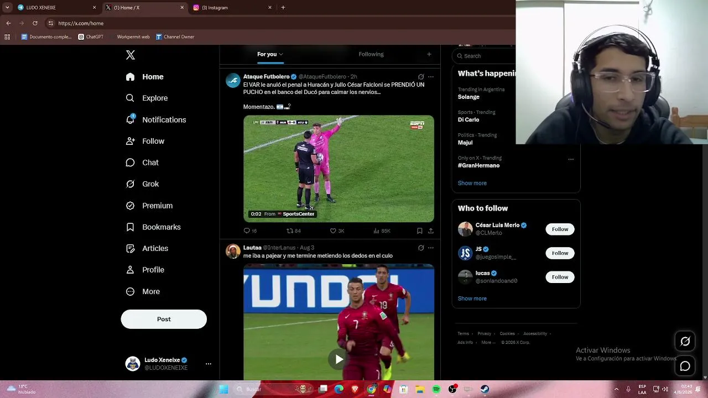708x398 pixels.
Task: Open the floating chat bubble button
Action: pyautogui.click(x=685, y=366)
